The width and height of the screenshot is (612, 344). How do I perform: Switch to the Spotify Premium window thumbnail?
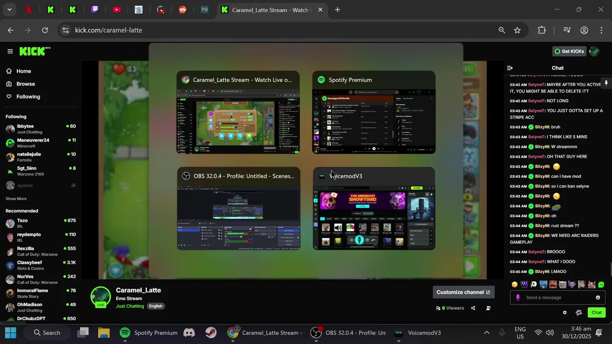(374, 113)
